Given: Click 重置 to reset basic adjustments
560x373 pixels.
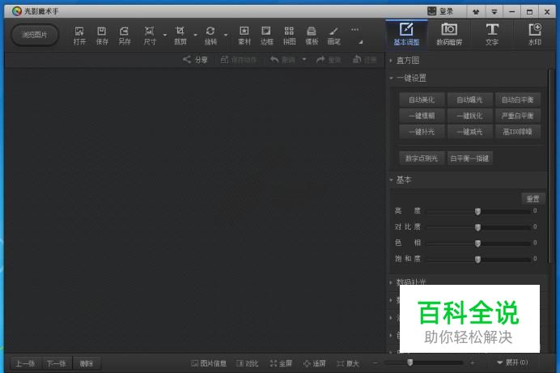Looking at the screenshot, I should (532, 199).
